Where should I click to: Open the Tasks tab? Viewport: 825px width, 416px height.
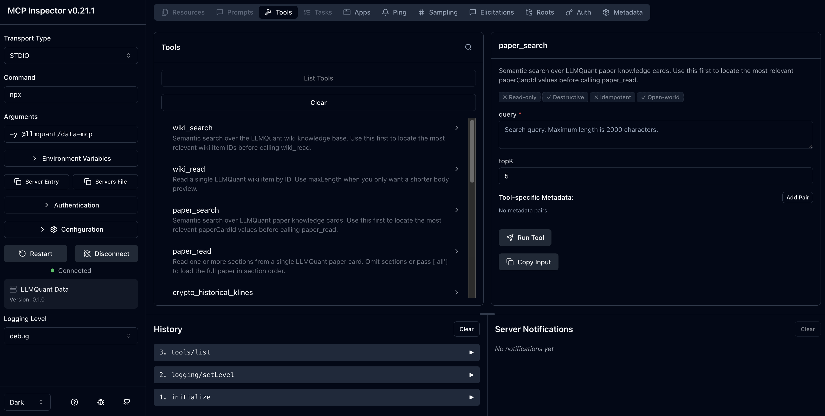318,12
